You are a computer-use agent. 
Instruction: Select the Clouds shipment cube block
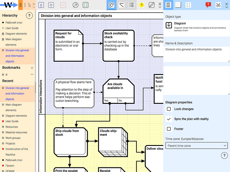113,142
